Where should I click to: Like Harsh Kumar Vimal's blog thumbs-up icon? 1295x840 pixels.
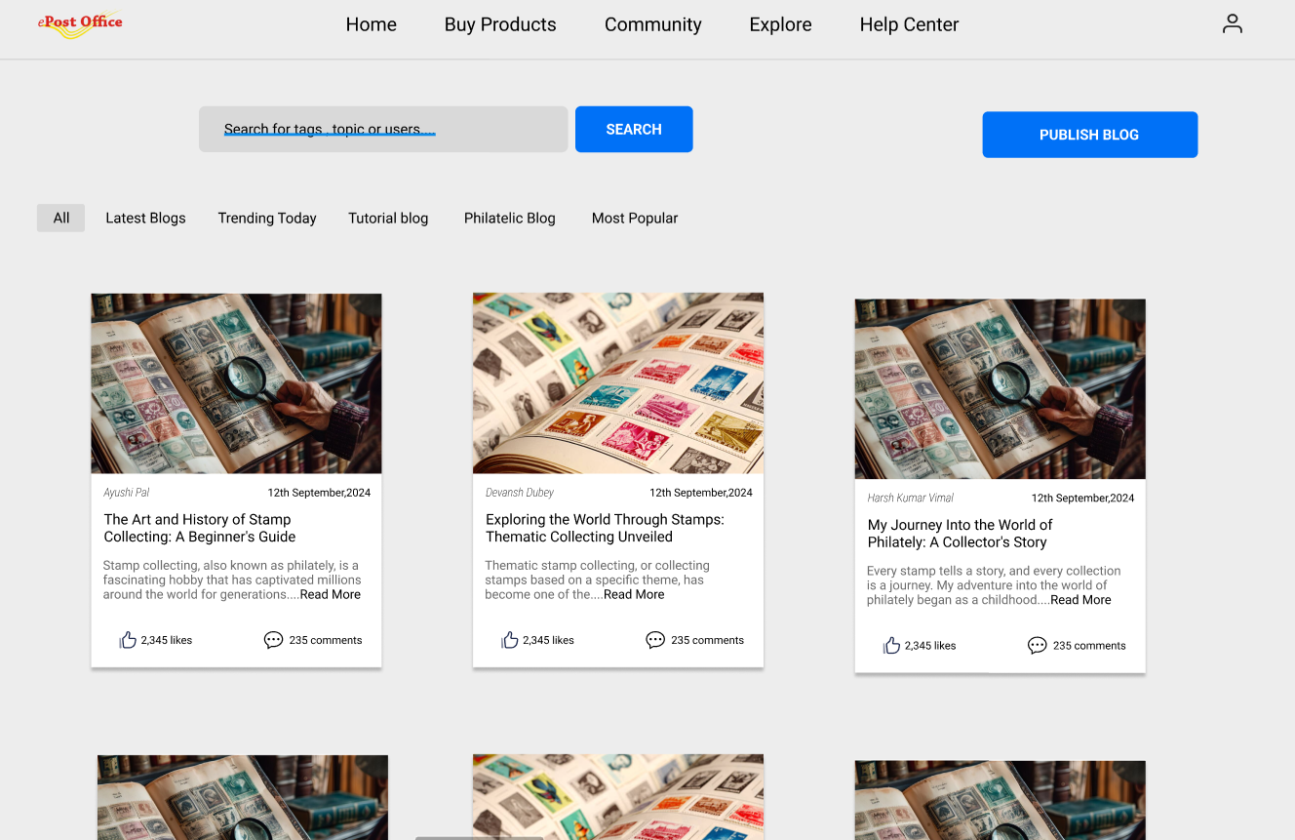tap(892, 645)
